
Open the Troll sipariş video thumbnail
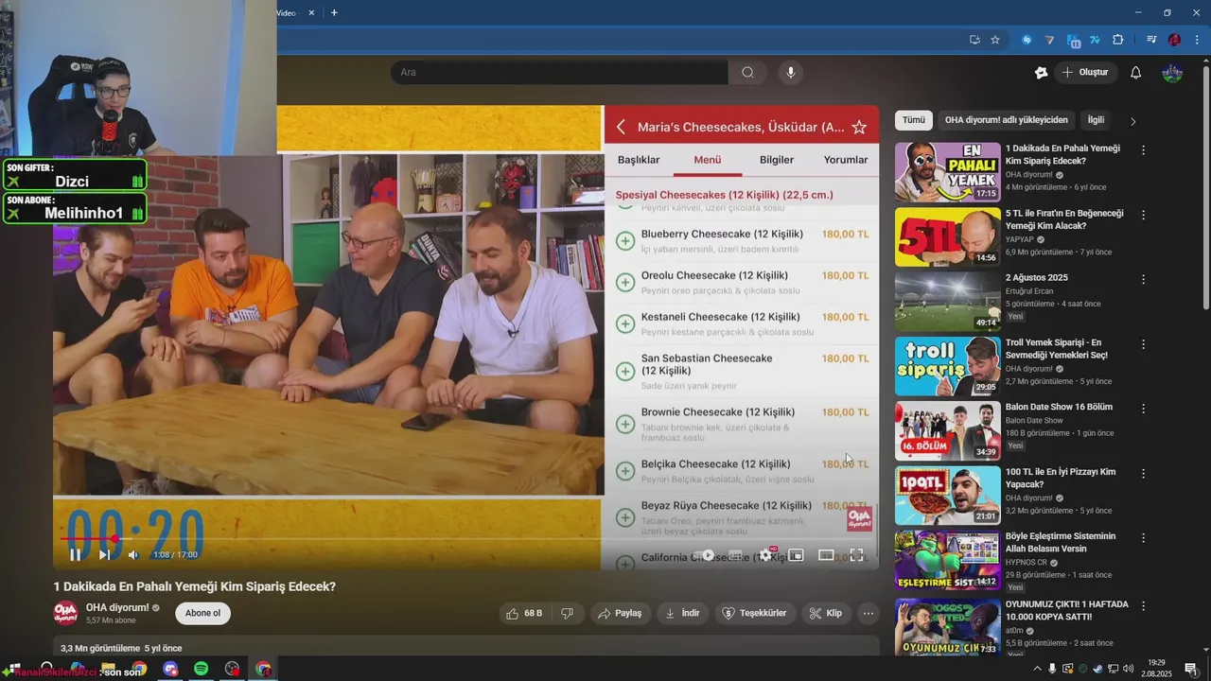[x=947, y=366]
